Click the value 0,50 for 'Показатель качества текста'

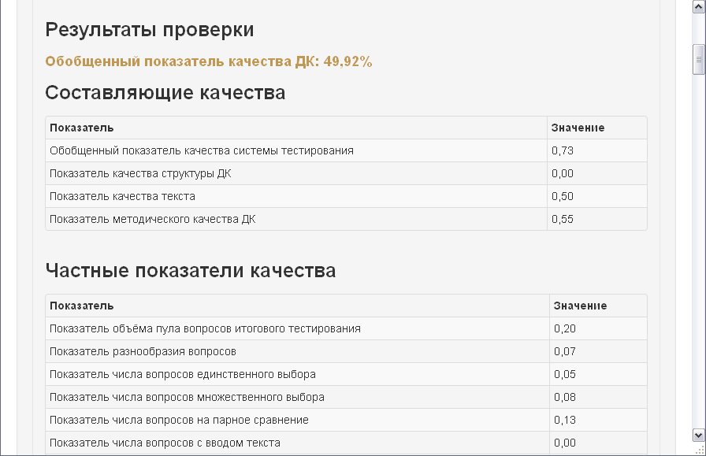(563, 196)
